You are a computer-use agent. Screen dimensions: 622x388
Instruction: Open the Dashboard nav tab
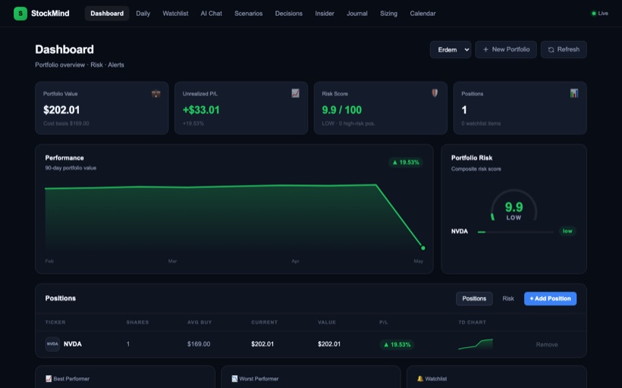(107, 14)
